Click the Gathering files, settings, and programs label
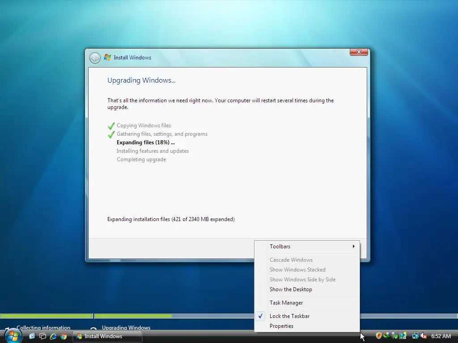Viewport: 458px width, 343px height. (x=162, y=134)
